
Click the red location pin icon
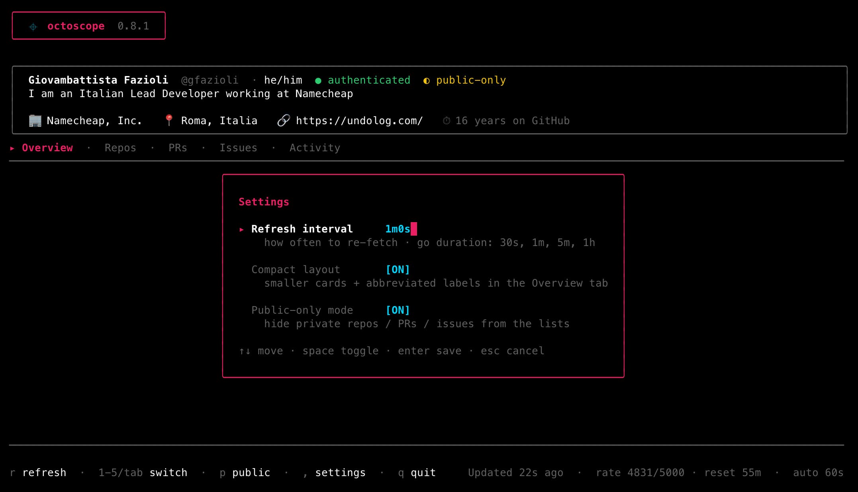168,120
